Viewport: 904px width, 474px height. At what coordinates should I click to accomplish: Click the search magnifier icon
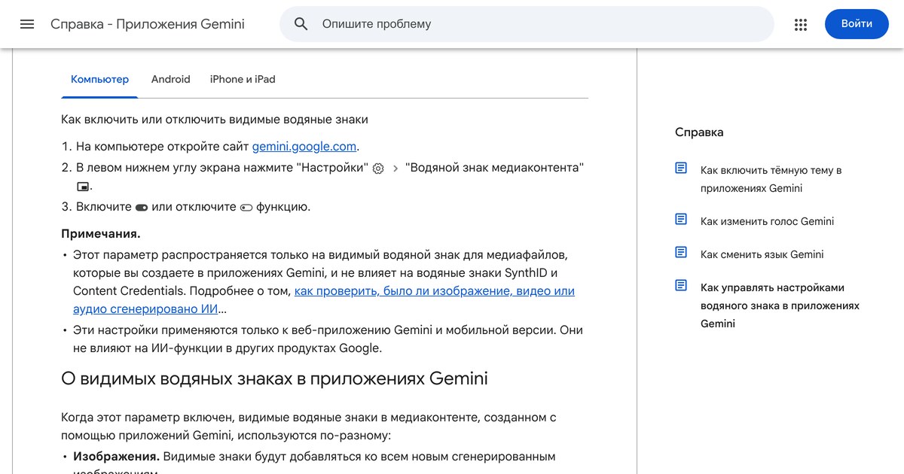coord(301,24)
